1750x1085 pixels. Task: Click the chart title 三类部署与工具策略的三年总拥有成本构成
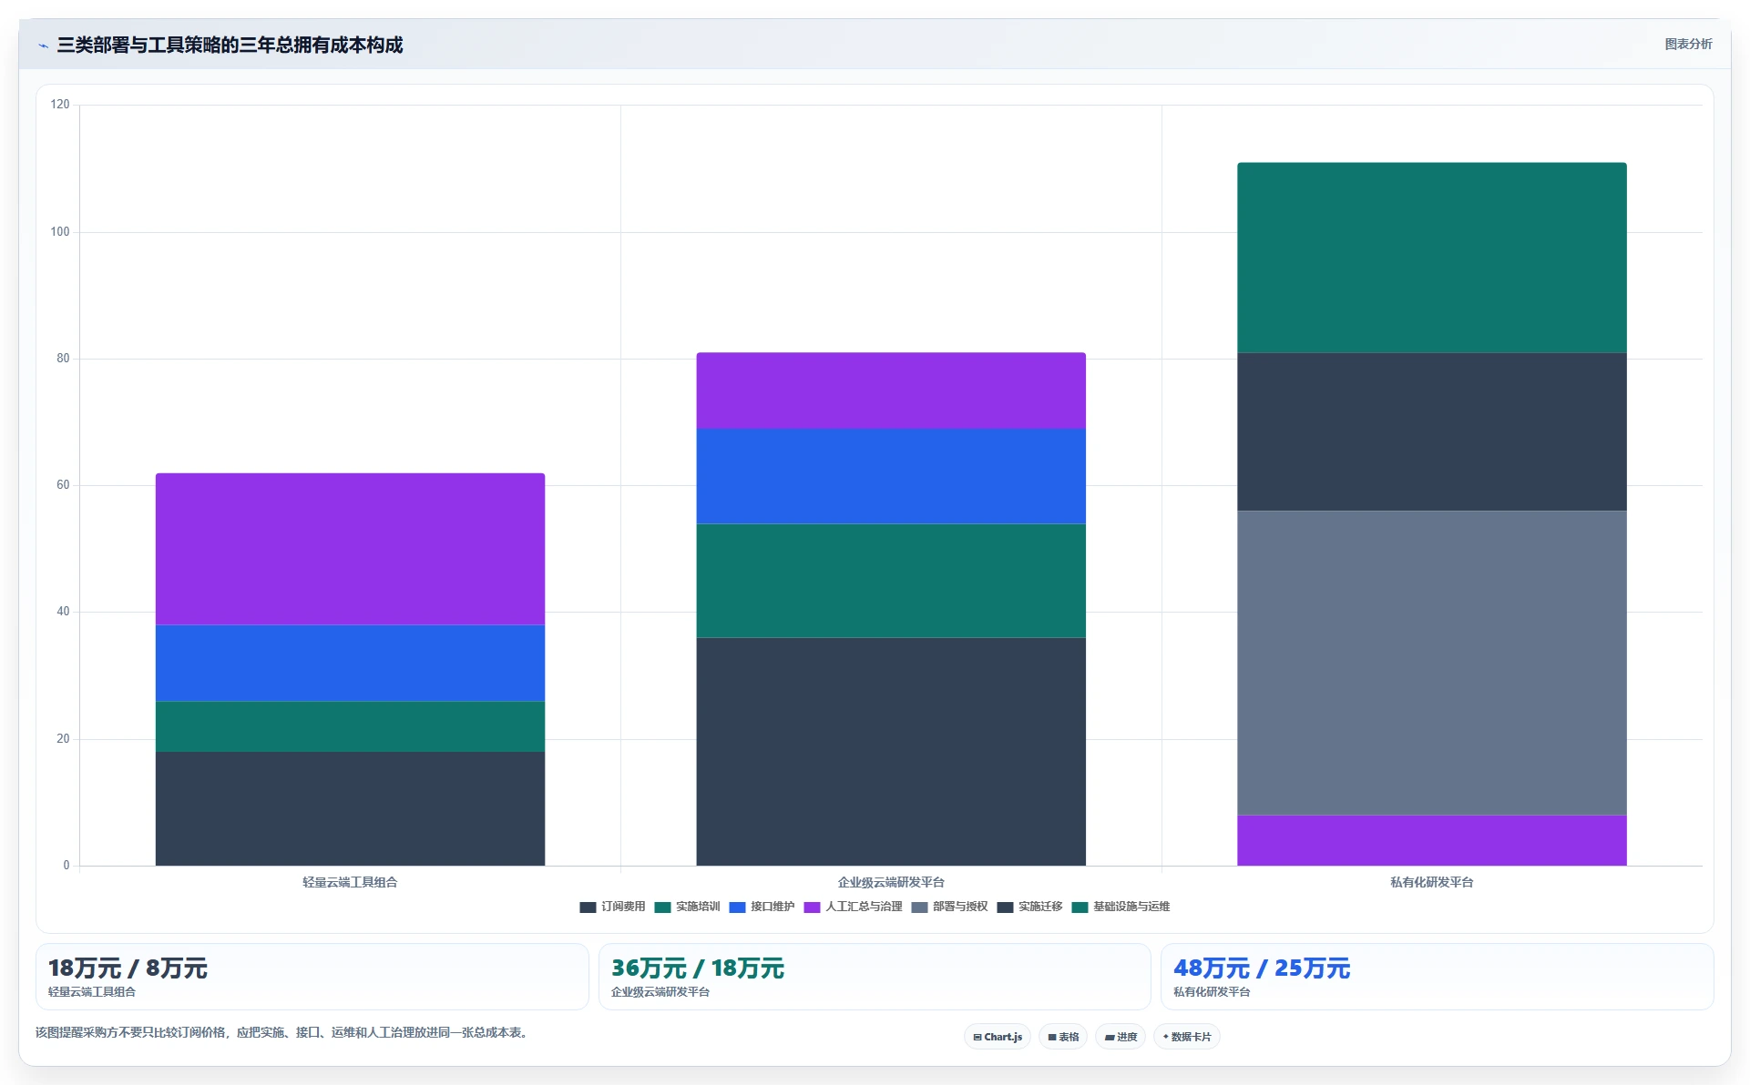tap(230, 46)
